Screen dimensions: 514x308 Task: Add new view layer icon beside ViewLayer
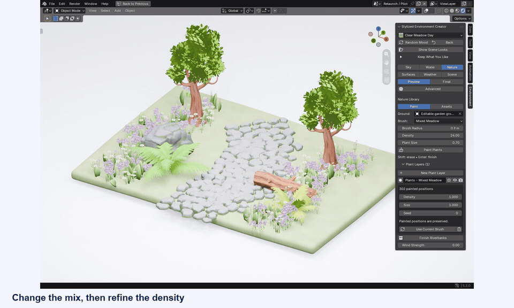(464, 4)
